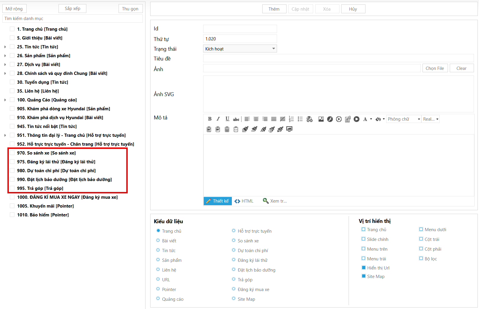Switch to the HTML editor tab
Viewport: 479px width, 309px height.
point(244,201)
